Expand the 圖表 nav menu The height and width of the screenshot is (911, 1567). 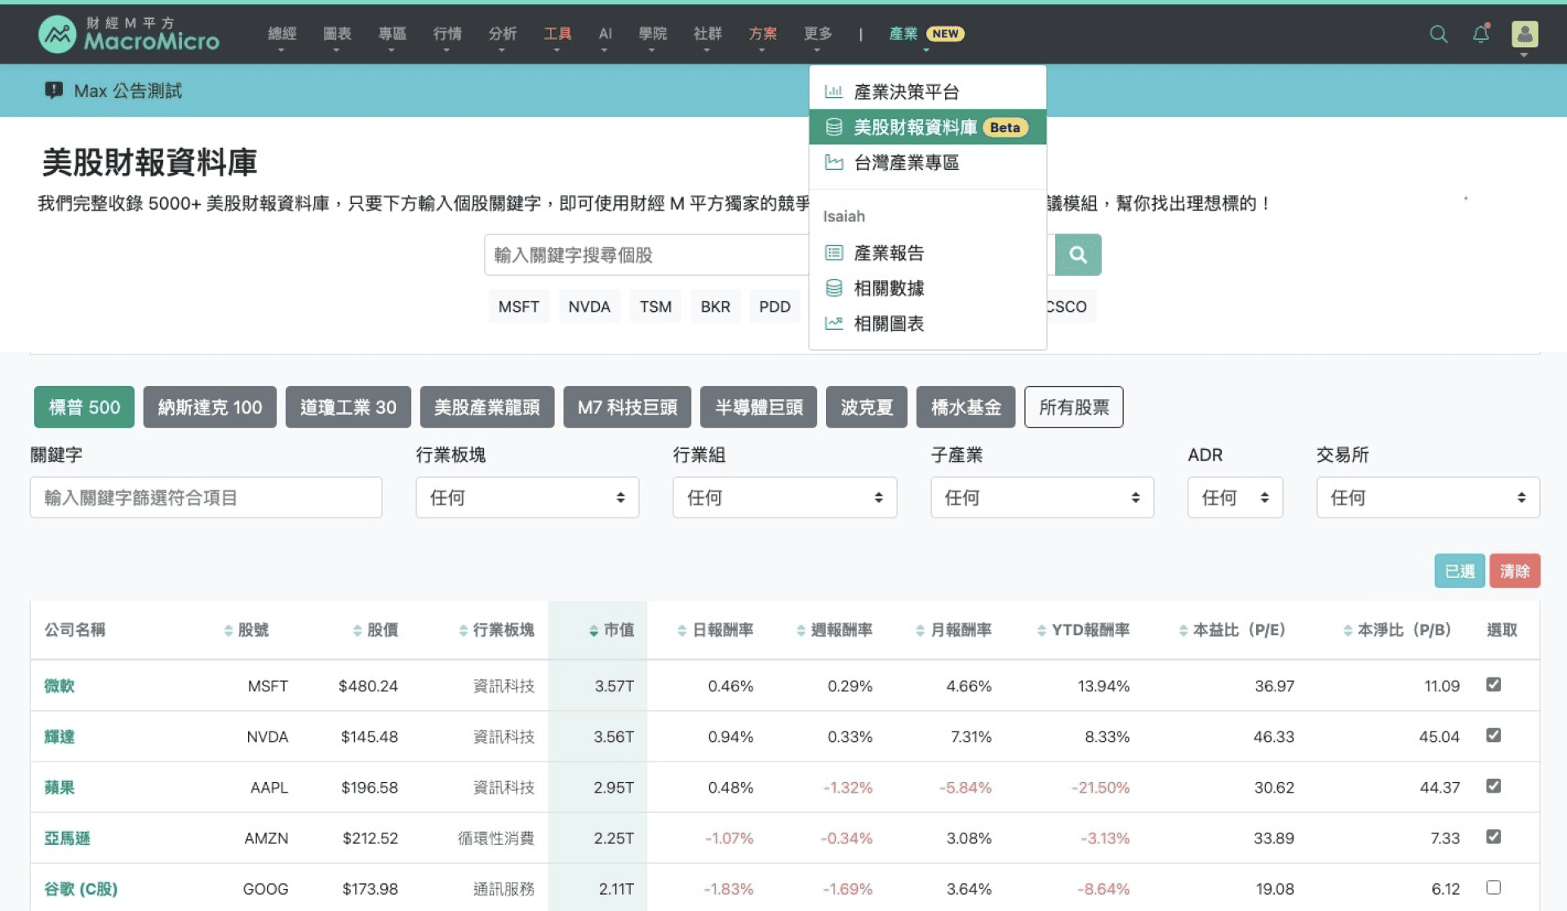pos(337,34)
